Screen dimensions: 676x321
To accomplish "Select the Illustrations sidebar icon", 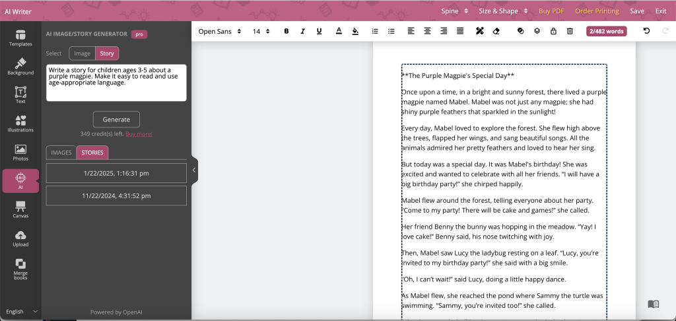I will tap(20, 124).
